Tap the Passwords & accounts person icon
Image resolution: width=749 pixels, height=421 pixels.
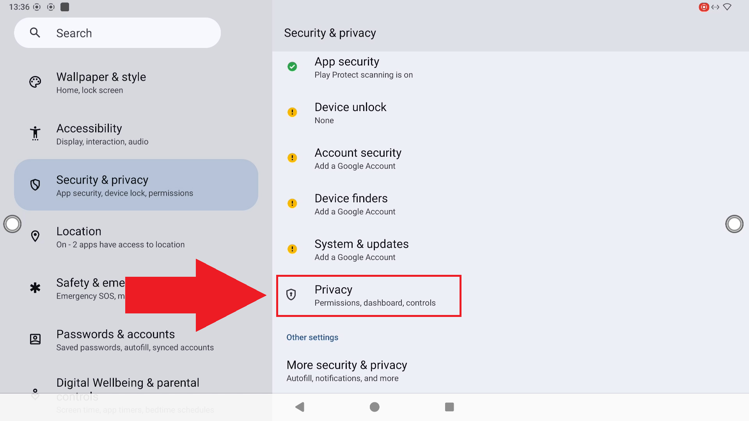[35, 339]
